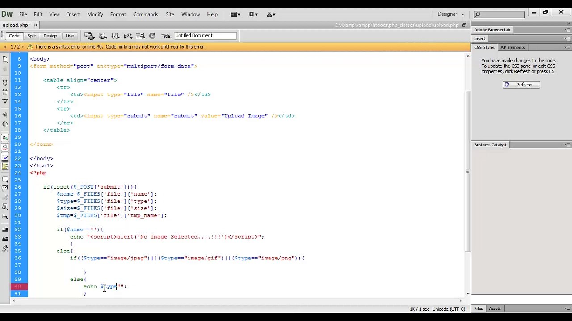Click the Select Parent Tag icon
This screenshot has height=321, width=572.
(x=5, y=115)
